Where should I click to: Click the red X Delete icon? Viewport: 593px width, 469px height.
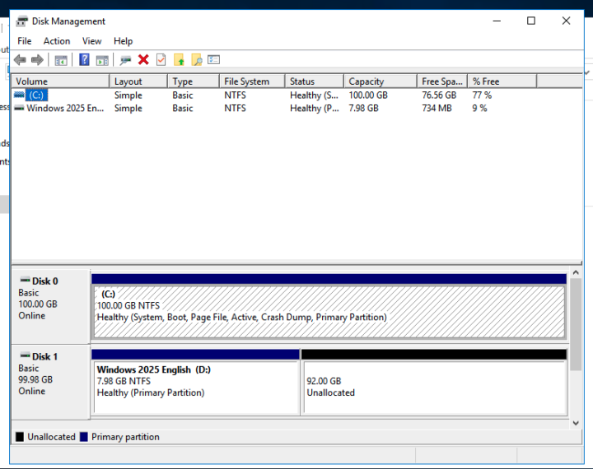tap(143, 60)
